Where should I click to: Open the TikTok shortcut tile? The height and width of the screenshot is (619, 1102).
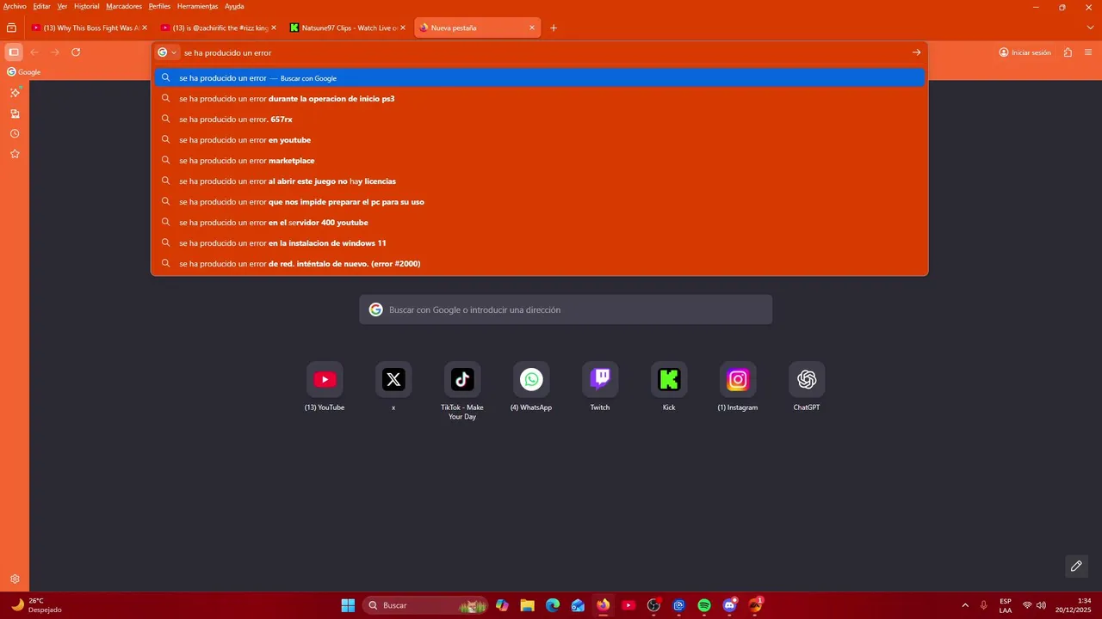point(462,379)
